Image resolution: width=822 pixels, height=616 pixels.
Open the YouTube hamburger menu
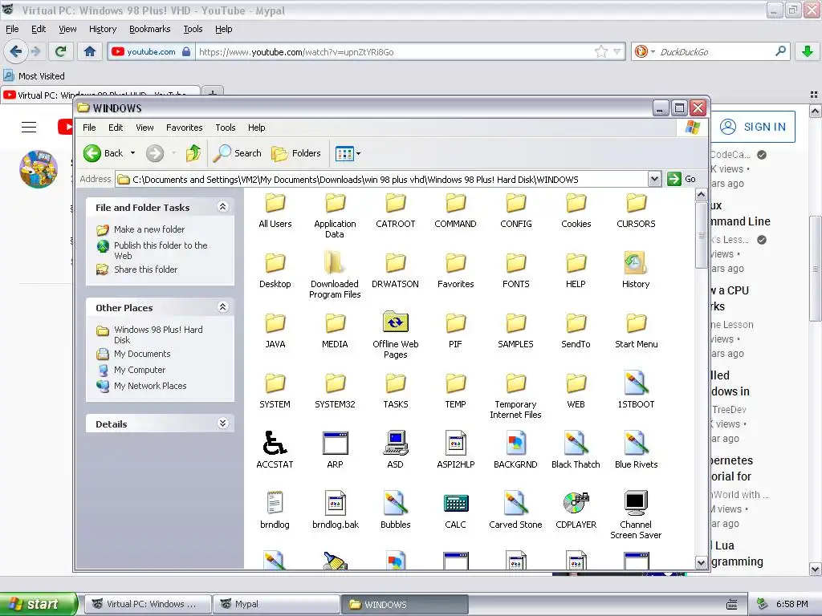click(x=29, y=127)
